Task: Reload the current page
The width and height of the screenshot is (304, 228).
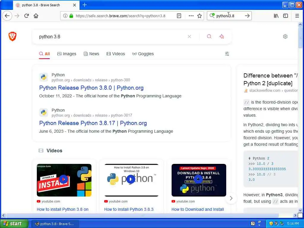Action: [x=26, y=16]
